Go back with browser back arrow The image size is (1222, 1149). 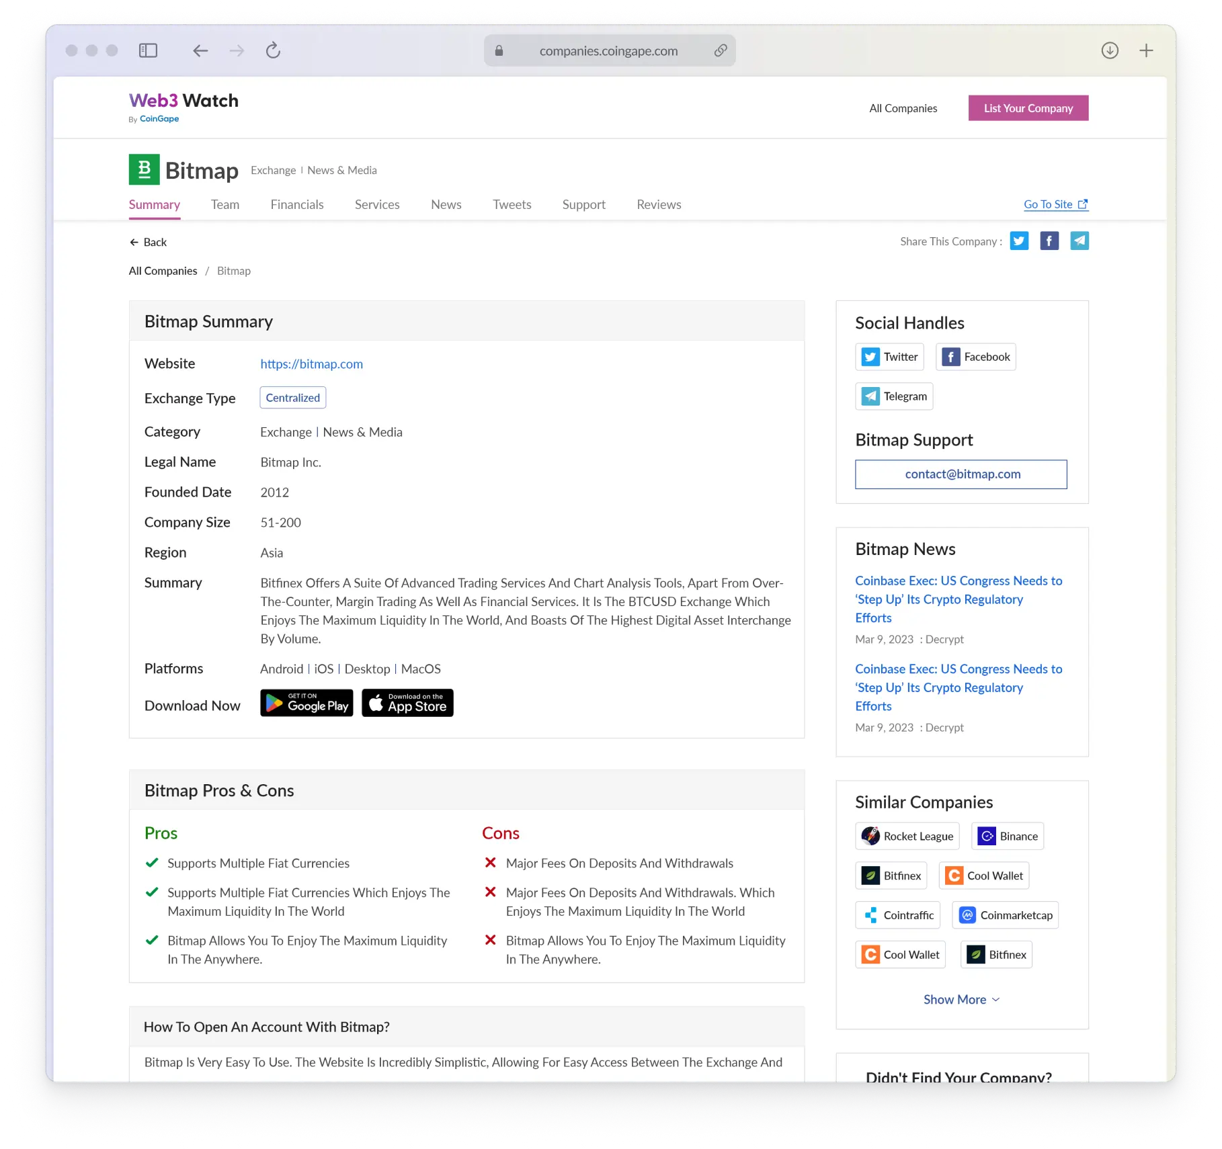[200, 50]
